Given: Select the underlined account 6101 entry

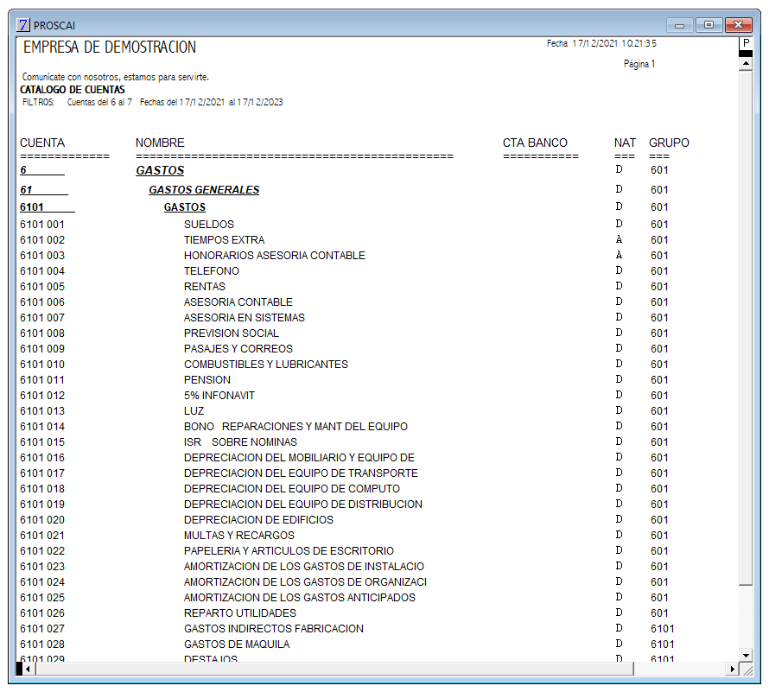Looking at the screenshot, I should click(x=32, y=207).
